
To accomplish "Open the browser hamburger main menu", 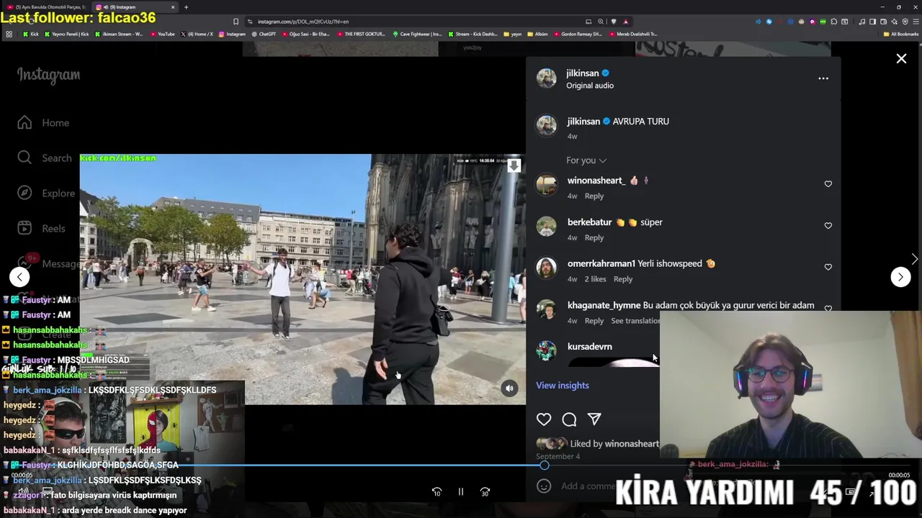I will 916,22.
